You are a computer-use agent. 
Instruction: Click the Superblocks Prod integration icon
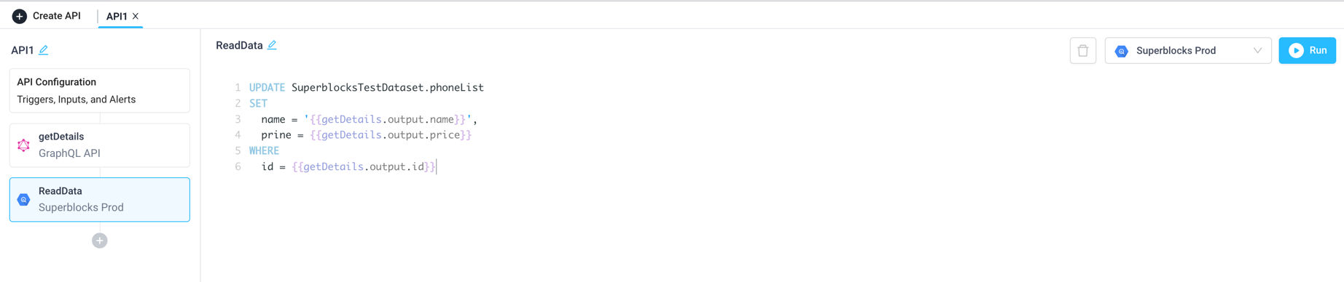(1122, 51)
